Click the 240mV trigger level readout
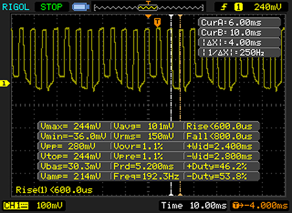This screenshot has height=213, width=292. 268,7
